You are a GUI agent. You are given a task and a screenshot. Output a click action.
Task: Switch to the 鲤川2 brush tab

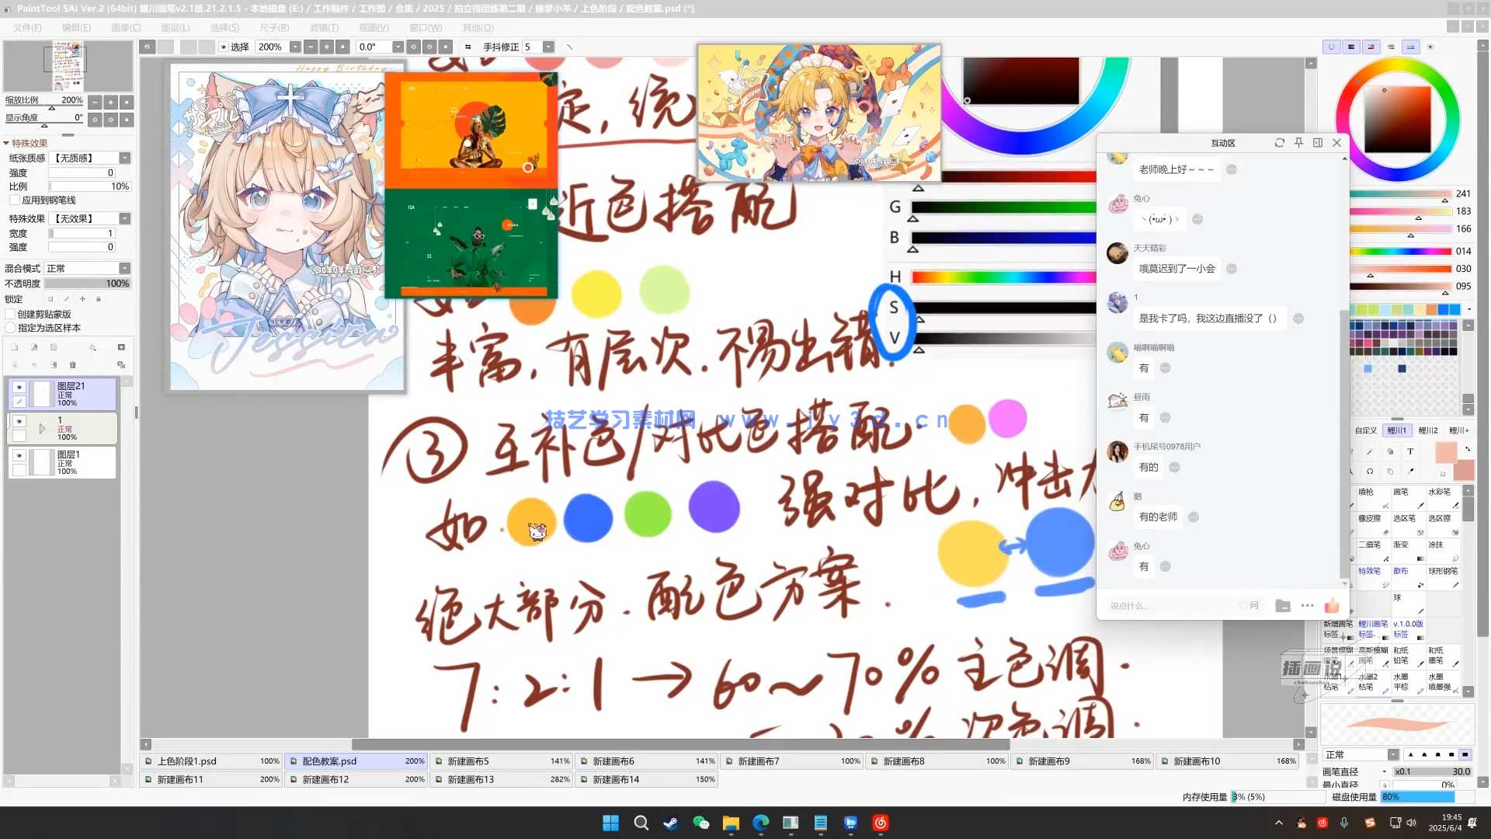pyautogui.click(x=1428, y=431)
